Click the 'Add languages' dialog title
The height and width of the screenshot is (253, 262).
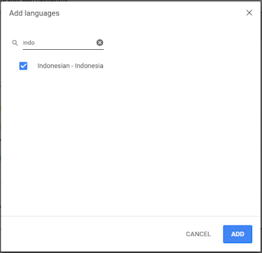pos(34,13)
